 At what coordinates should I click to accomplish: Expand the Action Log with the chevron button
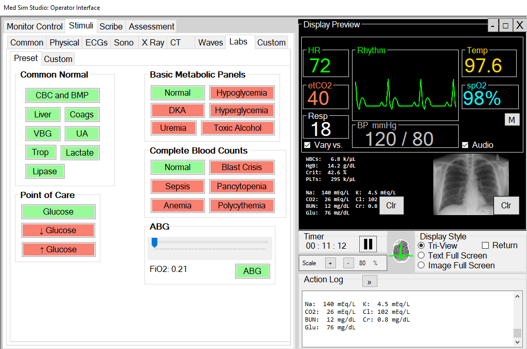369,281
